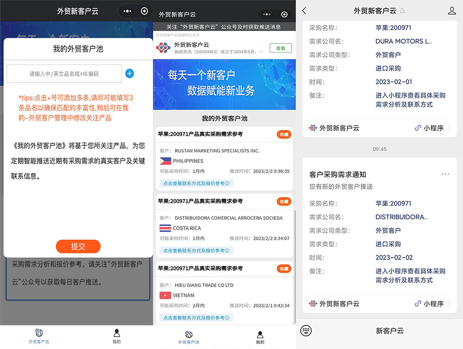Go back with the chat back arrow

304,11
